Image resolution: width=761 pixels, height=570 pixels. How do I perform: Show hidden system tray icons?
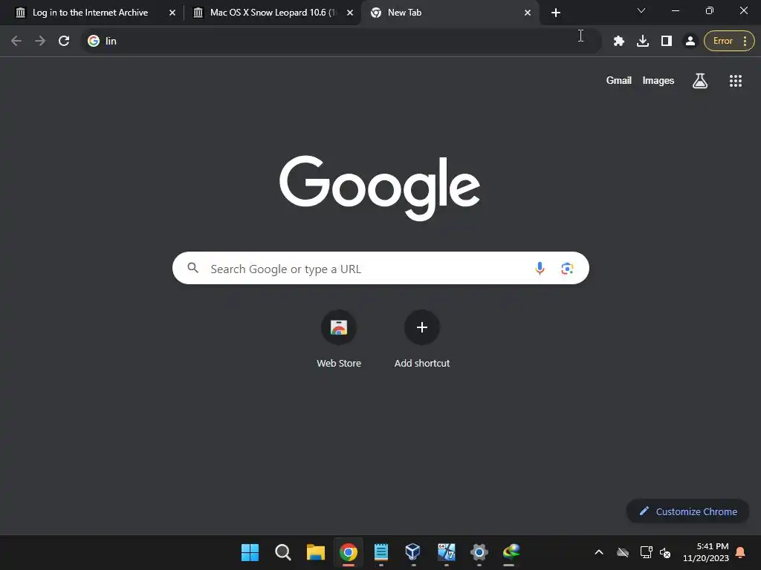[599, 552]
